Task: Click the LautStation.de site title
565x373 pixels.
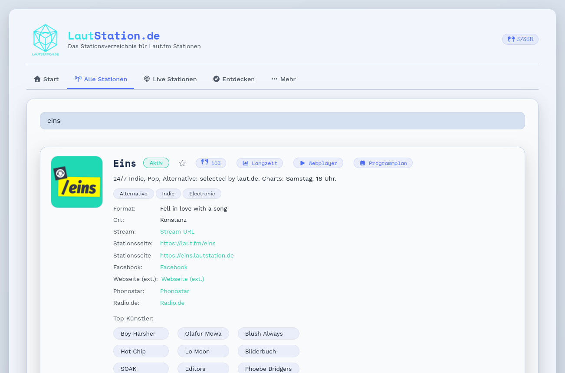Action: [114, 36]
